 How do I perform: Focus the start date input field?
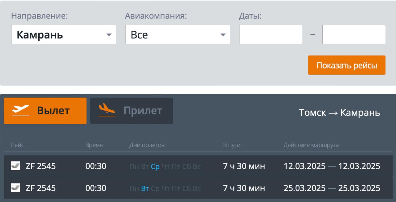[x=271, y=35]
